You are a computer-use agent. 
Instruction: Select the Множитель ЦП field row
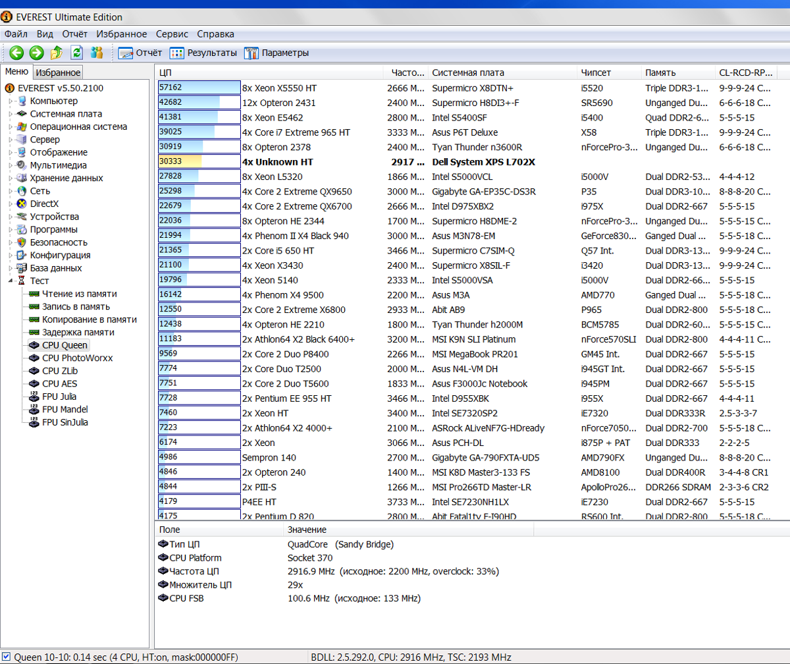(472, 585)
